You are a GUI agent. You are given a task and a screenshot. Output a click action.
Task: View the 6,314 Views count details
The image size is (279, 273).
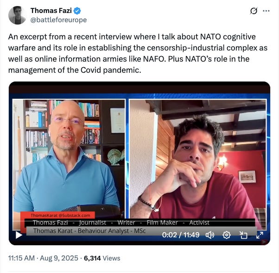coord(102,258)
